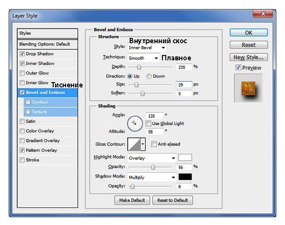Enable Anti-aliased for gloss contour

point(154,144)
